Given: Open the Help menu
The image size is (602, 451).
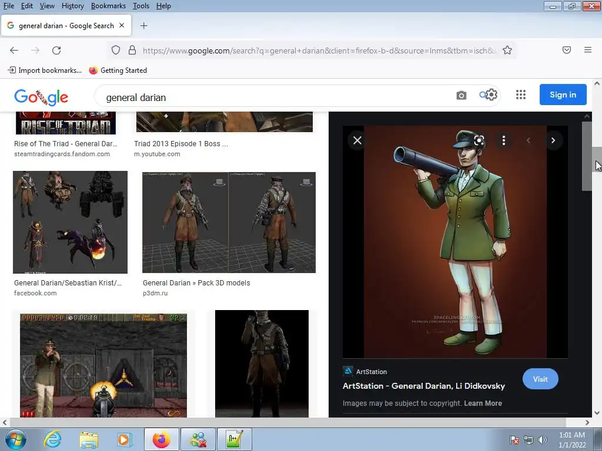Looking at the screenshot, I should pyautogui.click(x=163, y=6).
